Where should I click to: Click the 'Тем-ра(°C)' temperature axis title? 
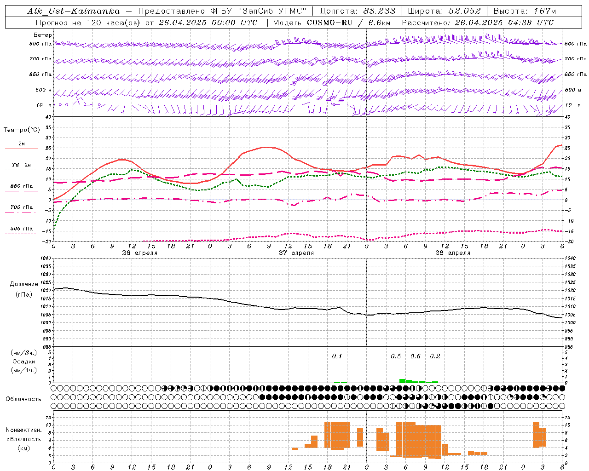[x=22, y=130]
